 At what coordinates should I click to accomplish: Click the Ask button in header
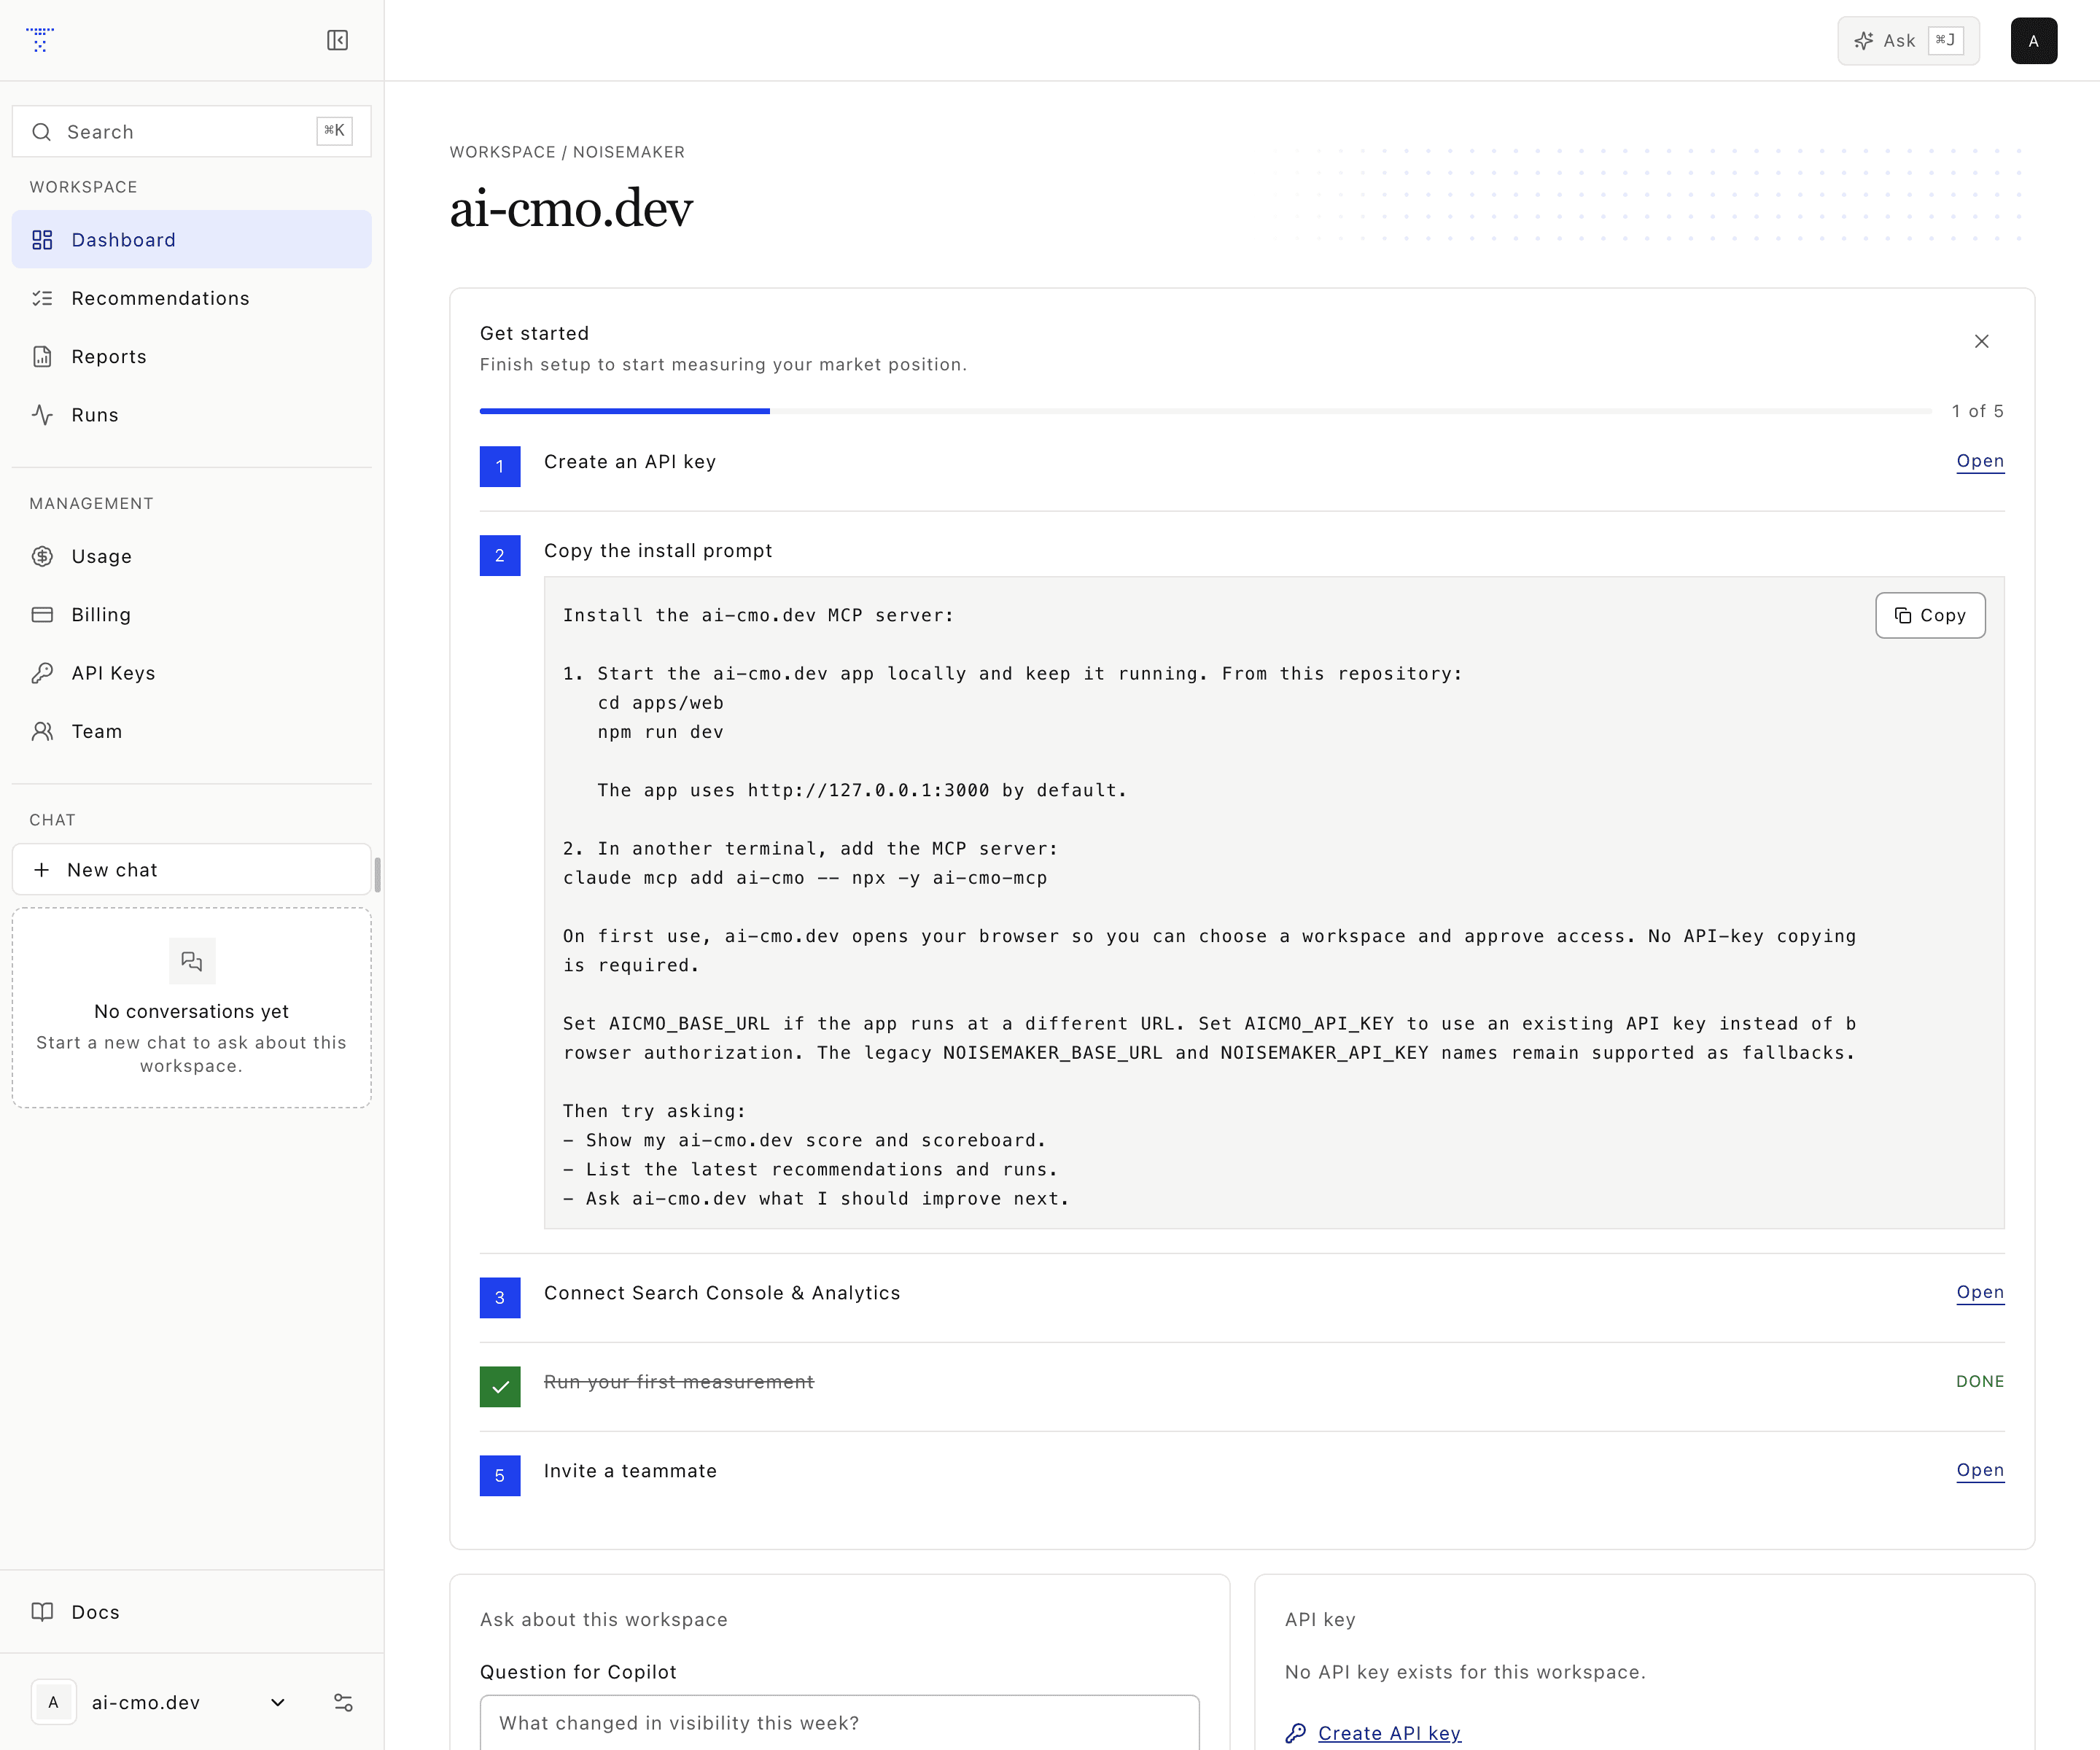[1908, 41]
